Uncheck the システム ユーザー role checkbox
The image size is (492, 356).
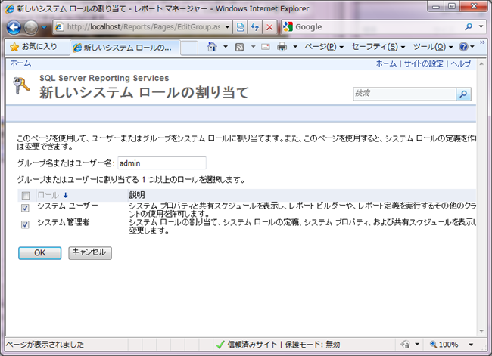click(x=25, y=208)
